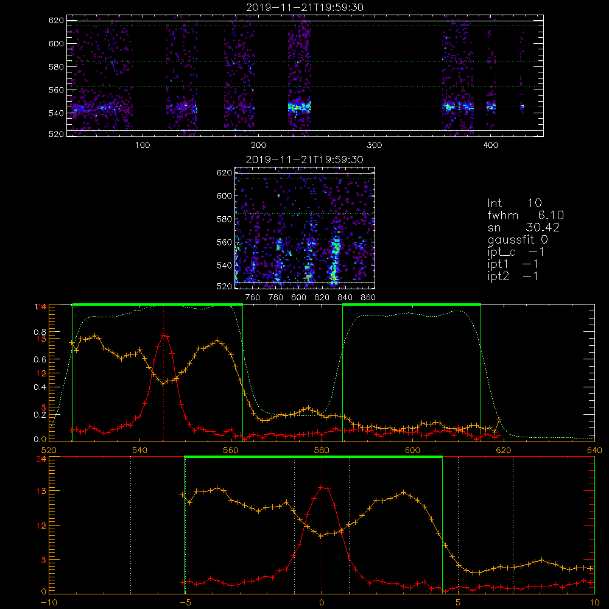Screen dimensions: 609x609
Task: Click thick green bar above the right profile window
Action: pyautogui.click(x=412, y=304)
